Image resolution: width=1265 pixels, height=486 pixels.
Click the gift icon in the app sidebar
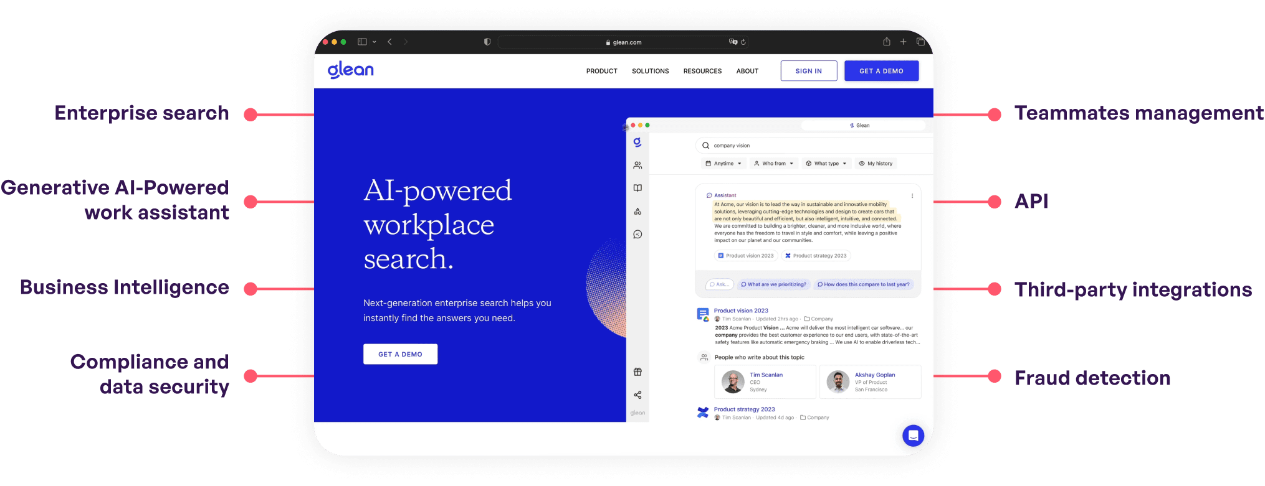coord(637,372)
